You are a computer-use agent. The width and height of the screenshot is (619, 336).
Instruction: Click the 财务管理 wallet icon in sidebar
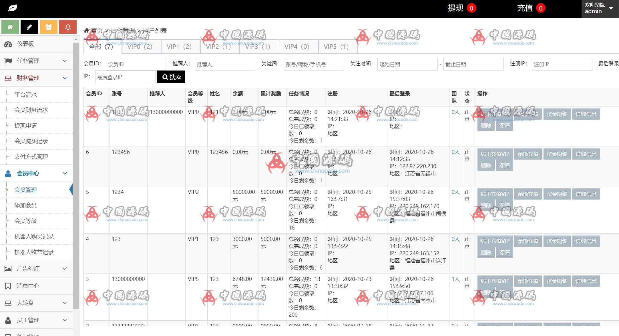[8, 78]
